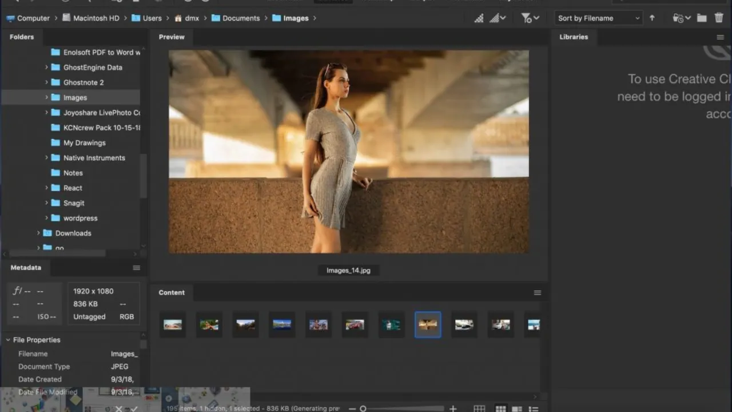Expand the wordpress folder arrow
Image resolution: width=732 pixels, height=412 pixels.
tap(47, 218)
